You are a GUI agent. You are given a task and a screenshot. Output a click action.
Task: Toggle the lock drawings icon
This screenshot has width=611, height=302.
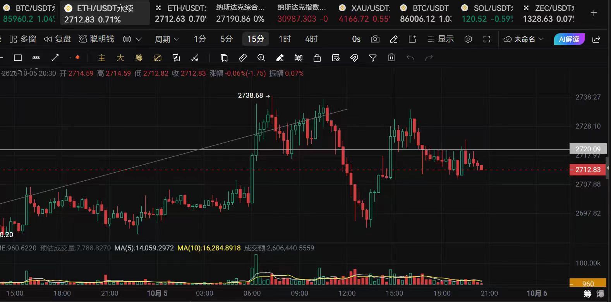tap(317, 58)
